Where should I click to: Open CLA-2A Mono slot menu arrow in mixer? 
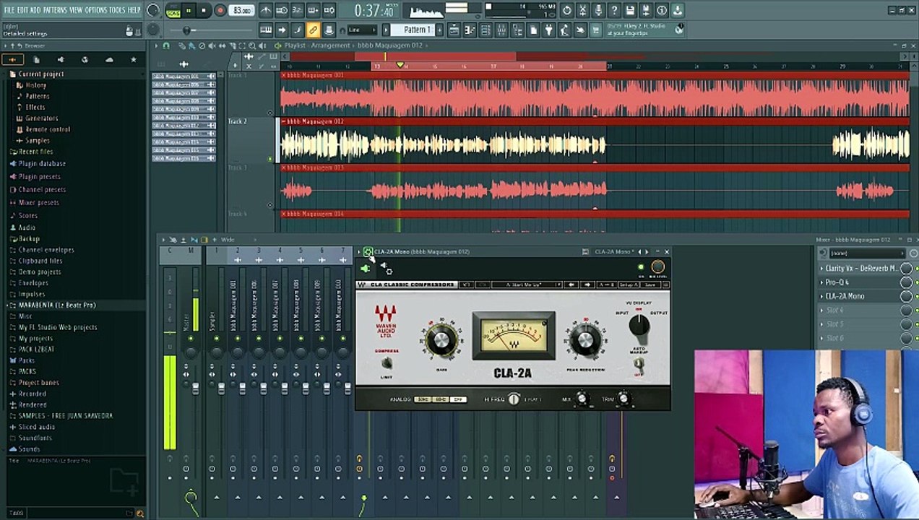coord(821,296)
